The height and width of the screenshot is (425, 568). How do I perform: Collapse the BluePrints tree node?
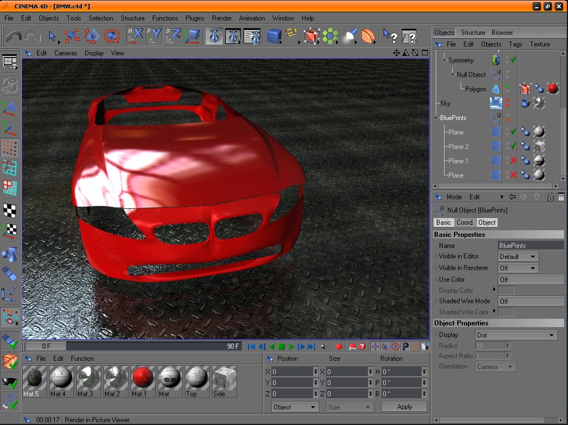point(437,118)
